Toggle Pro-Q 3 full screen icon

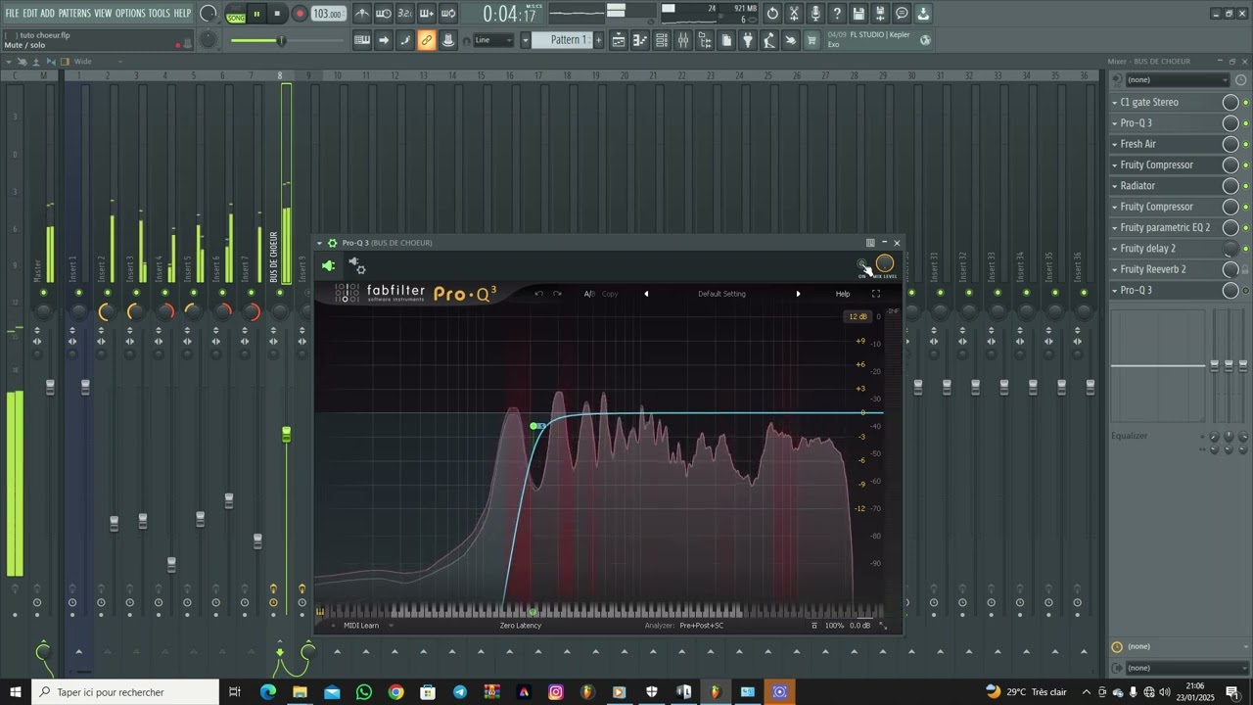coord(876,294)
